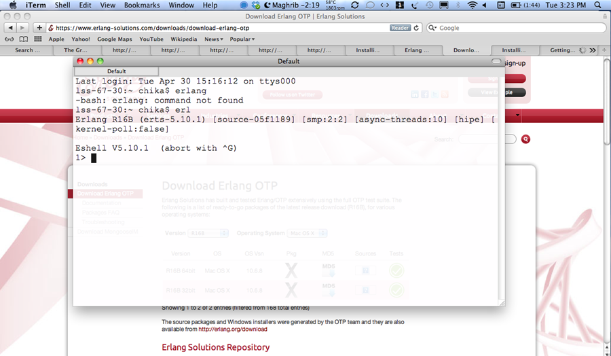Open the Bookmarks book icon
Screen dimensions: 611x356
(24, 39)
